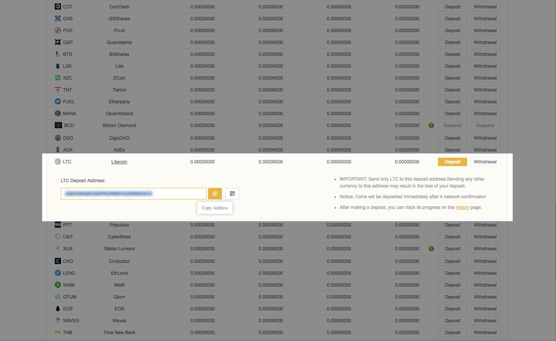Click the ADX coin icon
556x341 pixels.
58,150
